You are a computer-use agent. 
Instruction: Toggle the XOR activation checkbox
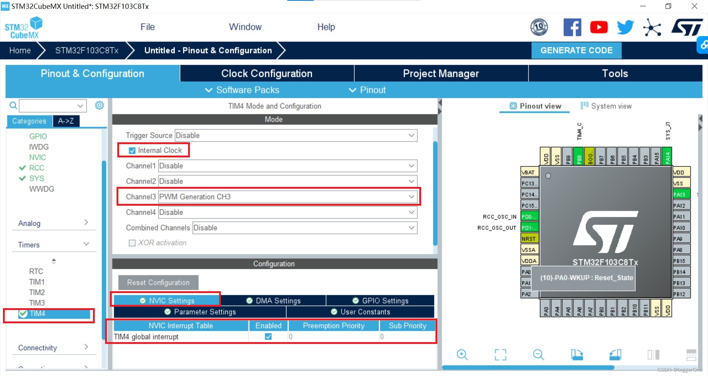click(x=132, y=243)
